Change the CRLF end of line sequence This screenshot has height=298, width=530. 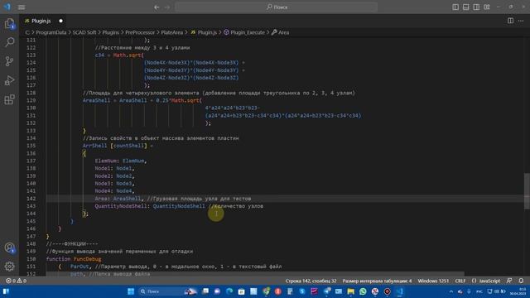[460, 281]
